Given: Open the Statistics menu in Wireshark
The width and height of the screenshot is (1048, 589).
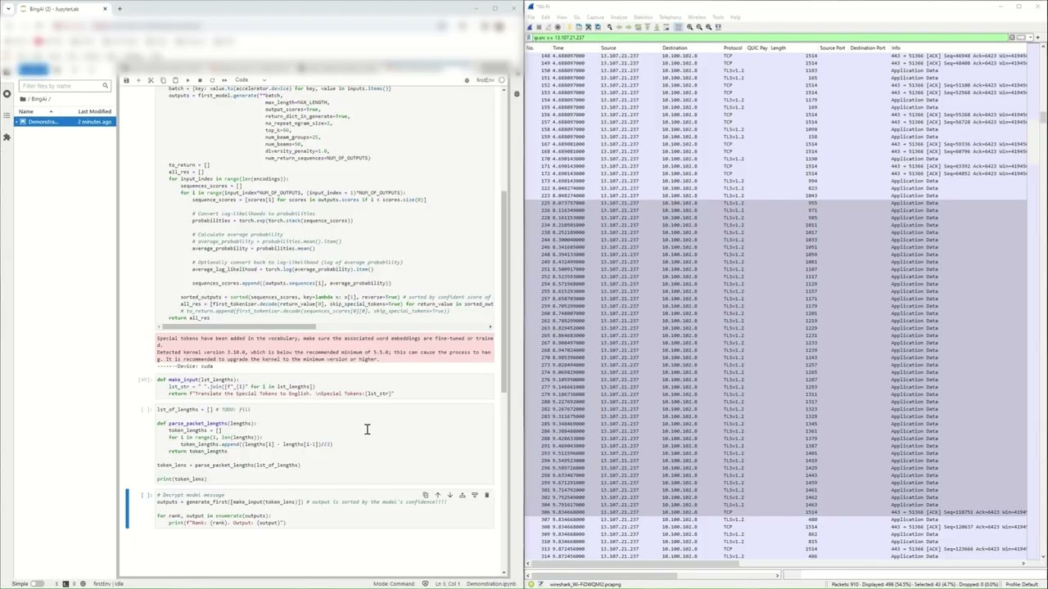Looking at the screenshot, I should pos(643,17).
